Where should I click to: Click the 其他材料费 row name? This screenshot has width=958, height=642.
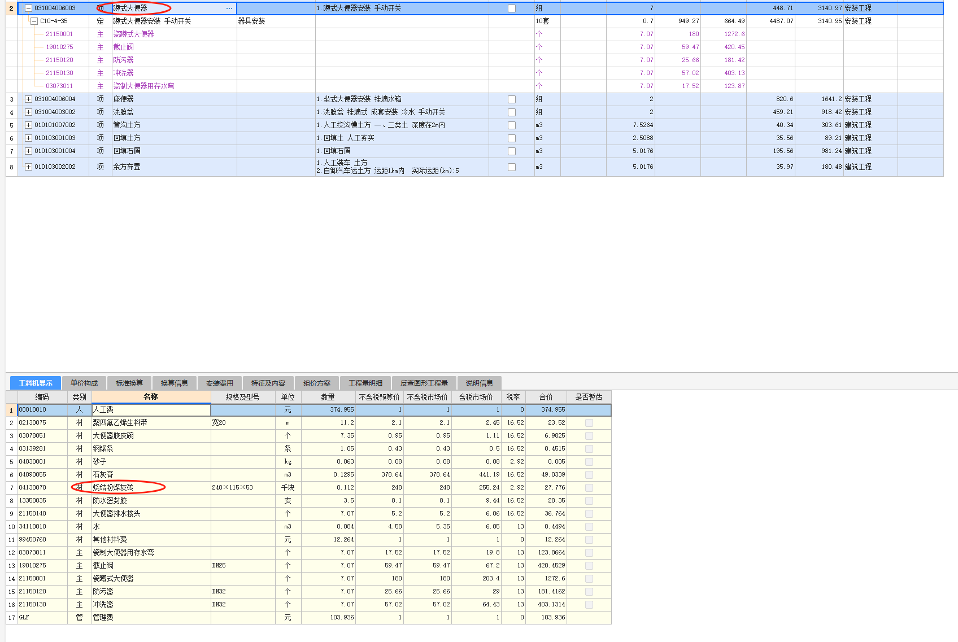click(110, 540)
